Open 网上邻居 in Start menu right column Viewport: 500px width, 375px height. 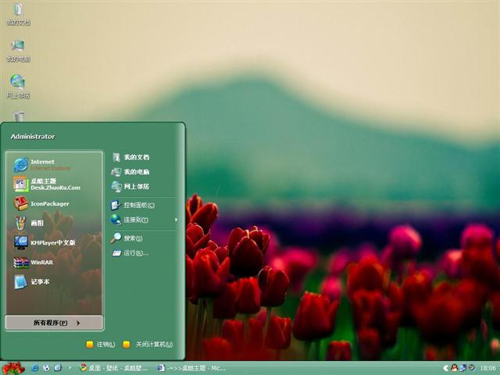(x=144, y=187)
